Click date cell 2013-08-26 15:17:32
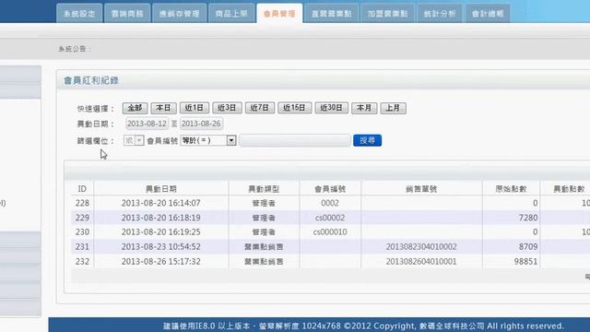This screenshot has height=332, width=590. pos(160,262)
